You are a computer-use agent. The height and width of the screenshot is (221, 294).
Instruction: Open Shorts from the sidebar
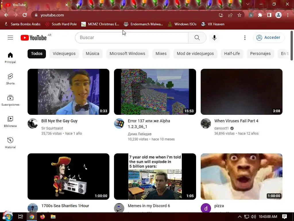point(10,79)
